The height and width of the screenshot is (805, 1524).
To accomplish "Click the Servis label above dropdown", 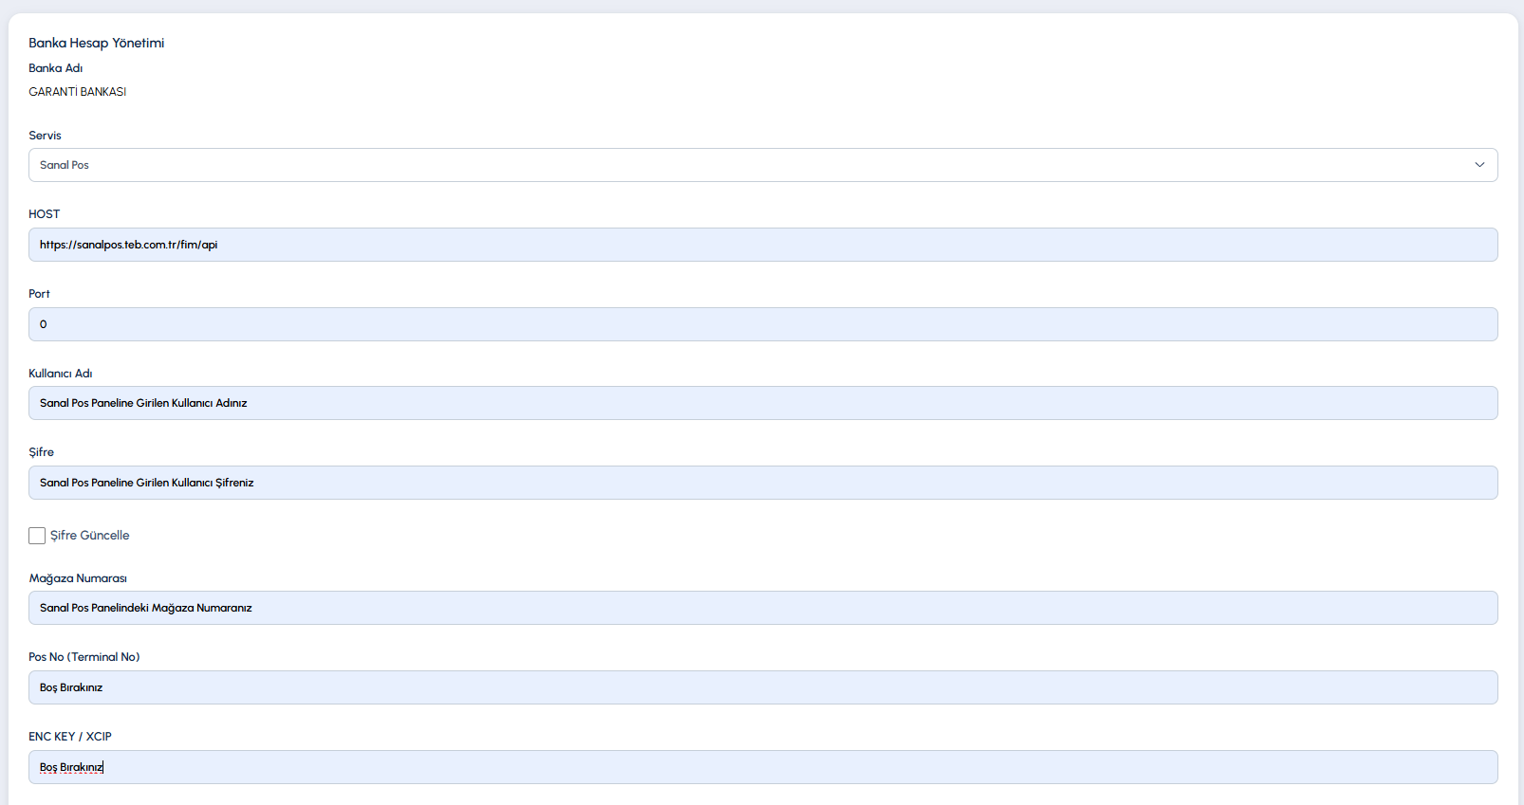I will pos(45,136).
